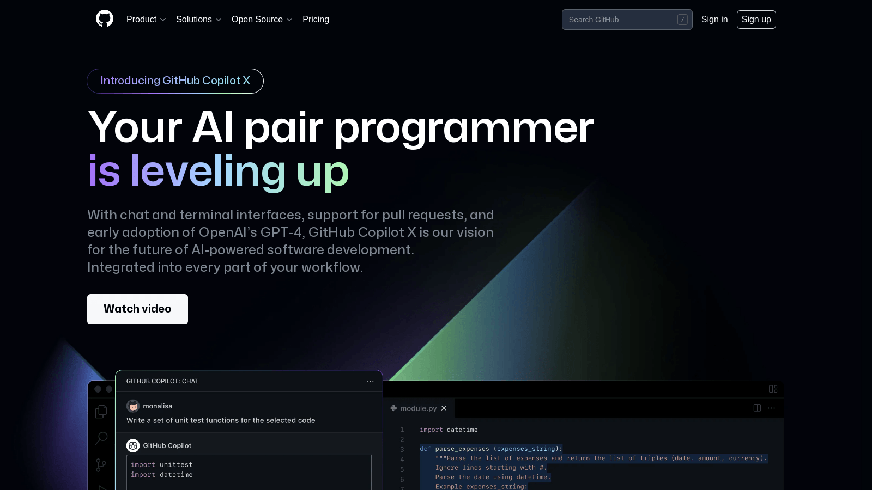Viewport: 872px width, 490px height.
Task: Expand the Solutions dropdown menu
Action: click(199, 19)
